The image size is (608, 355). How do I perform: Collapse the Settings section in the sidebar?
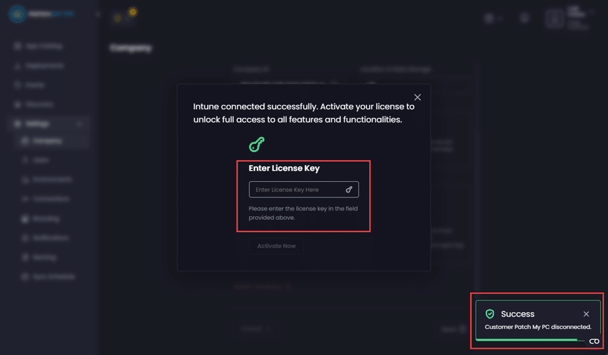(x=79, y=124)
